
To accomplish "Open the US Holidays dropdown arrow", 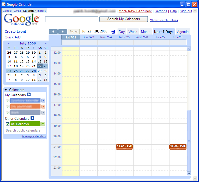I will [43, 124].
